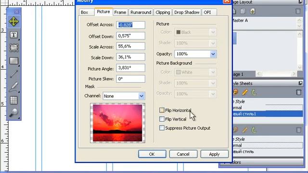Viewport: 308px width, 173px height.
Task: Click the new style icon in character styles section
Action: (x=235, y=130)
